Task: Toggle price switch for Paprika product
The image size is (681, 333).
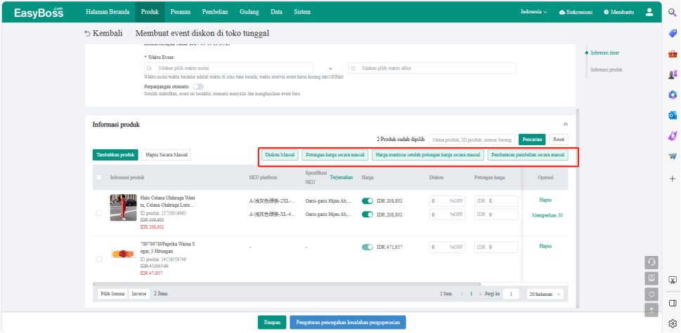Action: (368, 247)
